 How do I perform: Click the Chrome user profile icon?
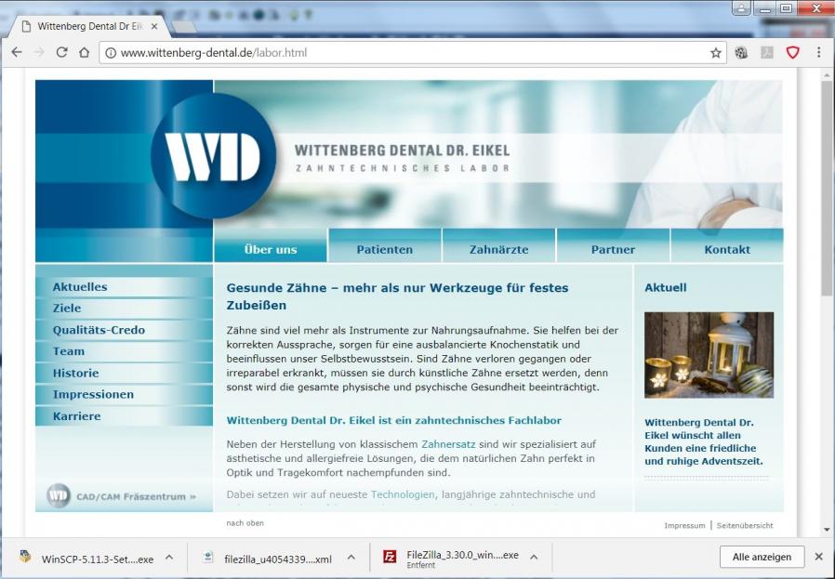(x=741, y=8)
